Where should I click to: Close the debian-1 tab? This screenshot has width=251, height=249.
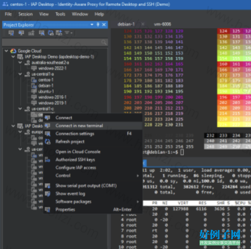(x=143, y=24)
